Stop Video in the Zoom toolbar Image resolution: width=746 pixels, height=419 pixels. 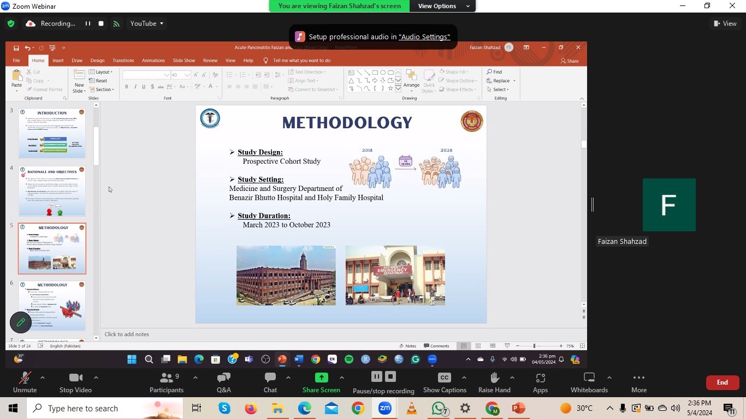tap(75, 382)
